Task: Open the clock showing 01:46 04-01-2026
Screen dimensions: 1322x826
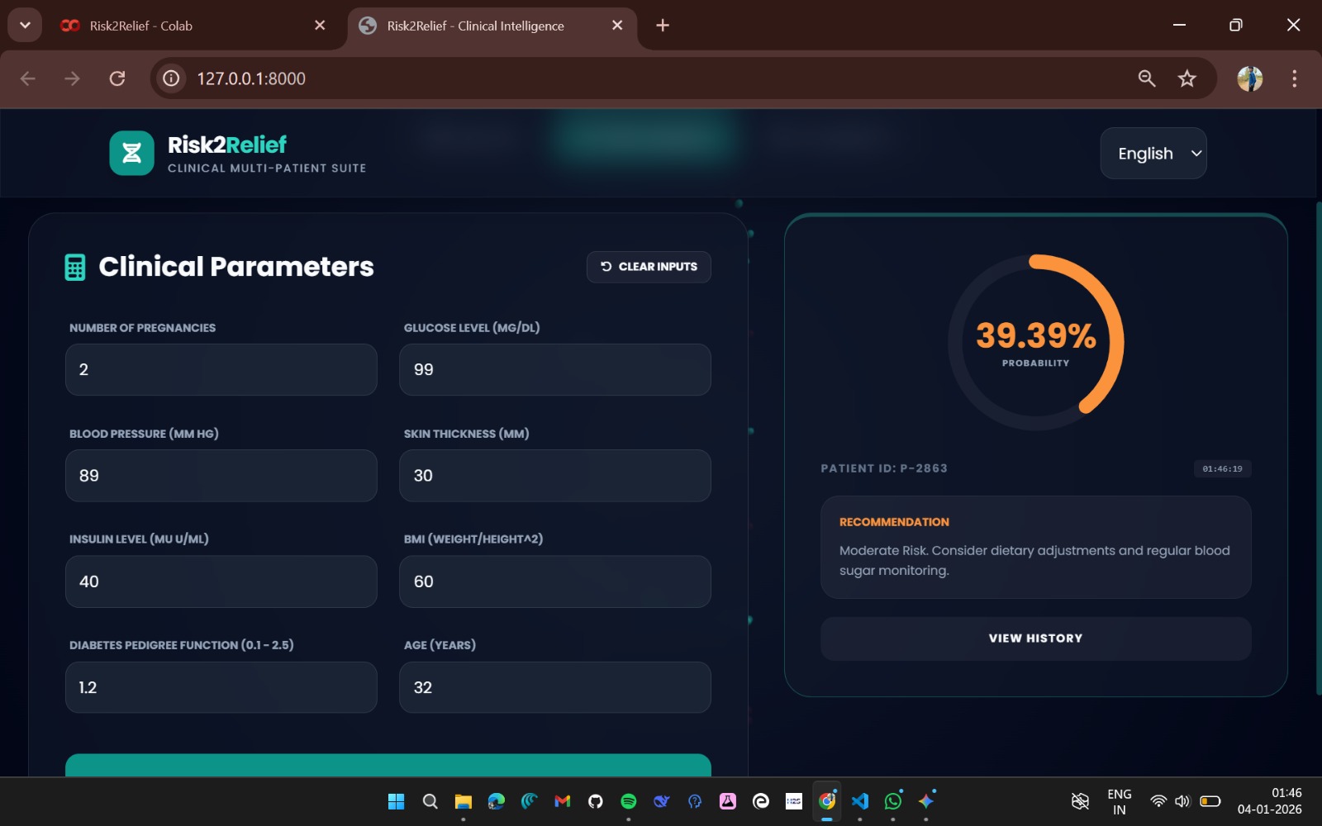Action: 1269,801
